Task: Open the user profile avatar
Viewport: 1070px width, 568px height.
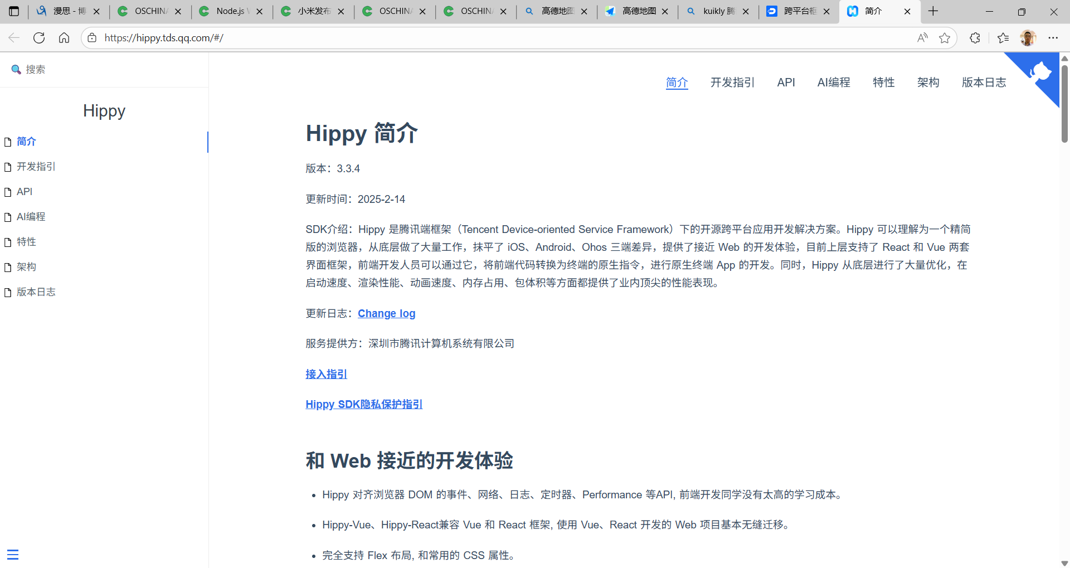Action: click(1028, 38)
